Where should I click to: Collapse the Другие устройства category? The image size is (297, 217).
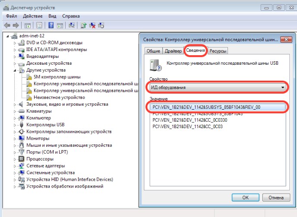(x=15, y=70)
